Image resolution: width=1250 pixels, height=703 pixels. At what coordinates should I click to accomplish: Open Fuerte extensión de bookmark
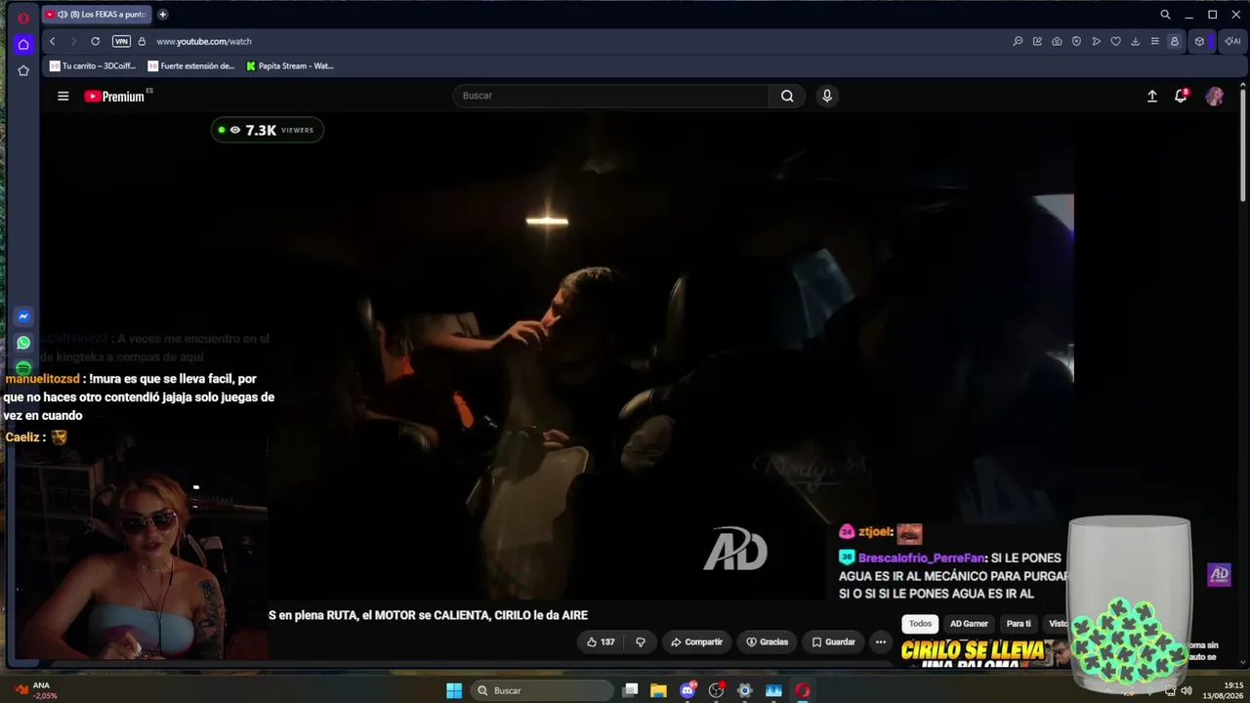click(191, 66)
